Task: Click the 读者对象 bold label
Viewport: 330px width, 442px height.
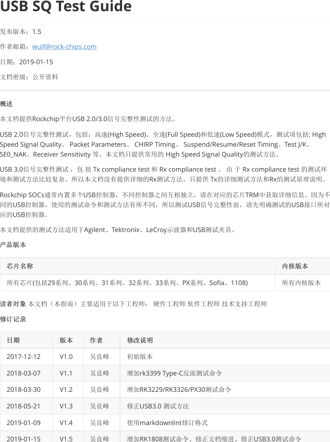Action: click(x=12, y=304)
